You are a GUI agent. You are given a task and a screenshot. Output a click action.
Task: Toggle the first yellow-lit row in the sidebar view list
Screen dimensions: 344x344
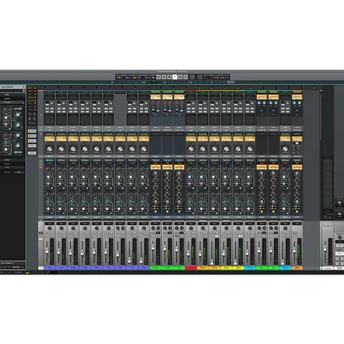(32, 88)
